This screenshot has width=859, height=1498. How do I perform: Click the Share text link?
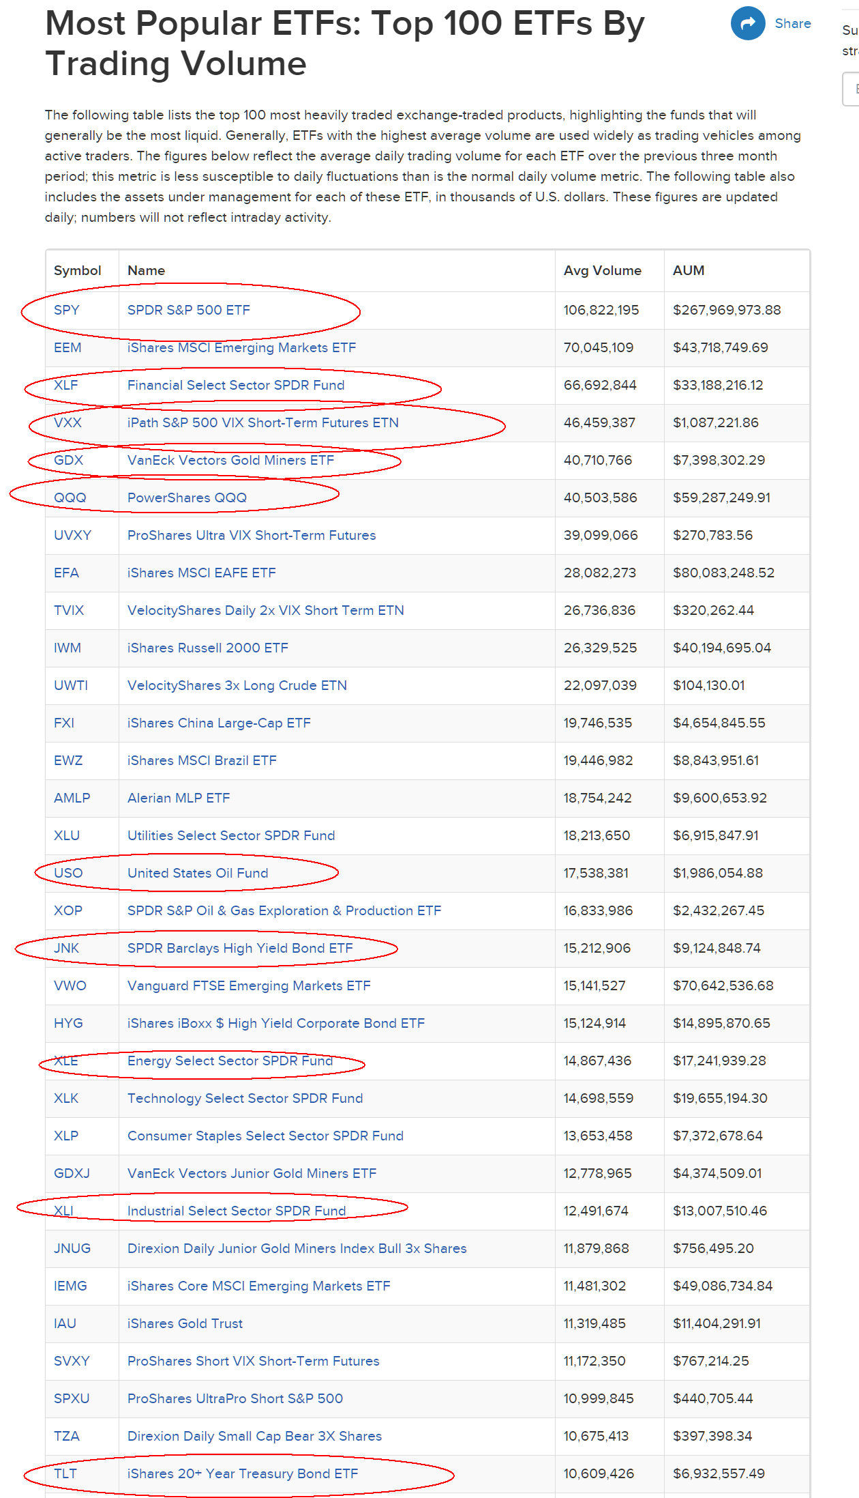point(793,23)
